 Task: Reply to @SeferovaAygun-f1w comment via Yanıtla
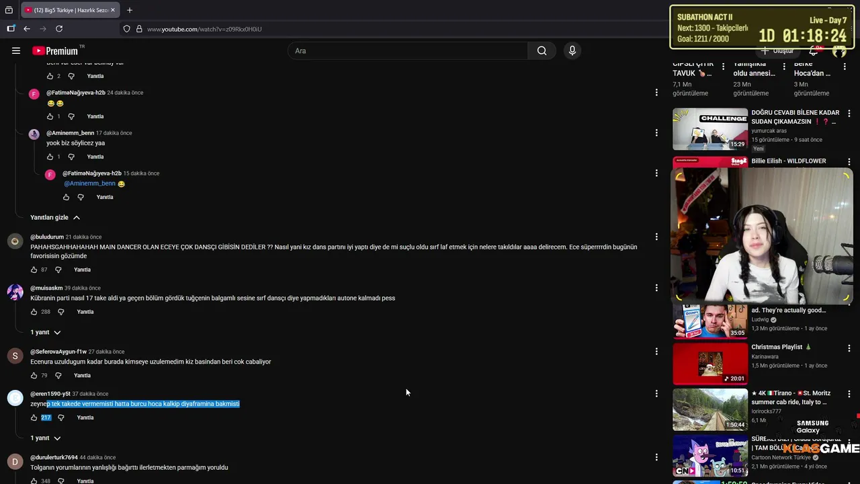point(82,375)
